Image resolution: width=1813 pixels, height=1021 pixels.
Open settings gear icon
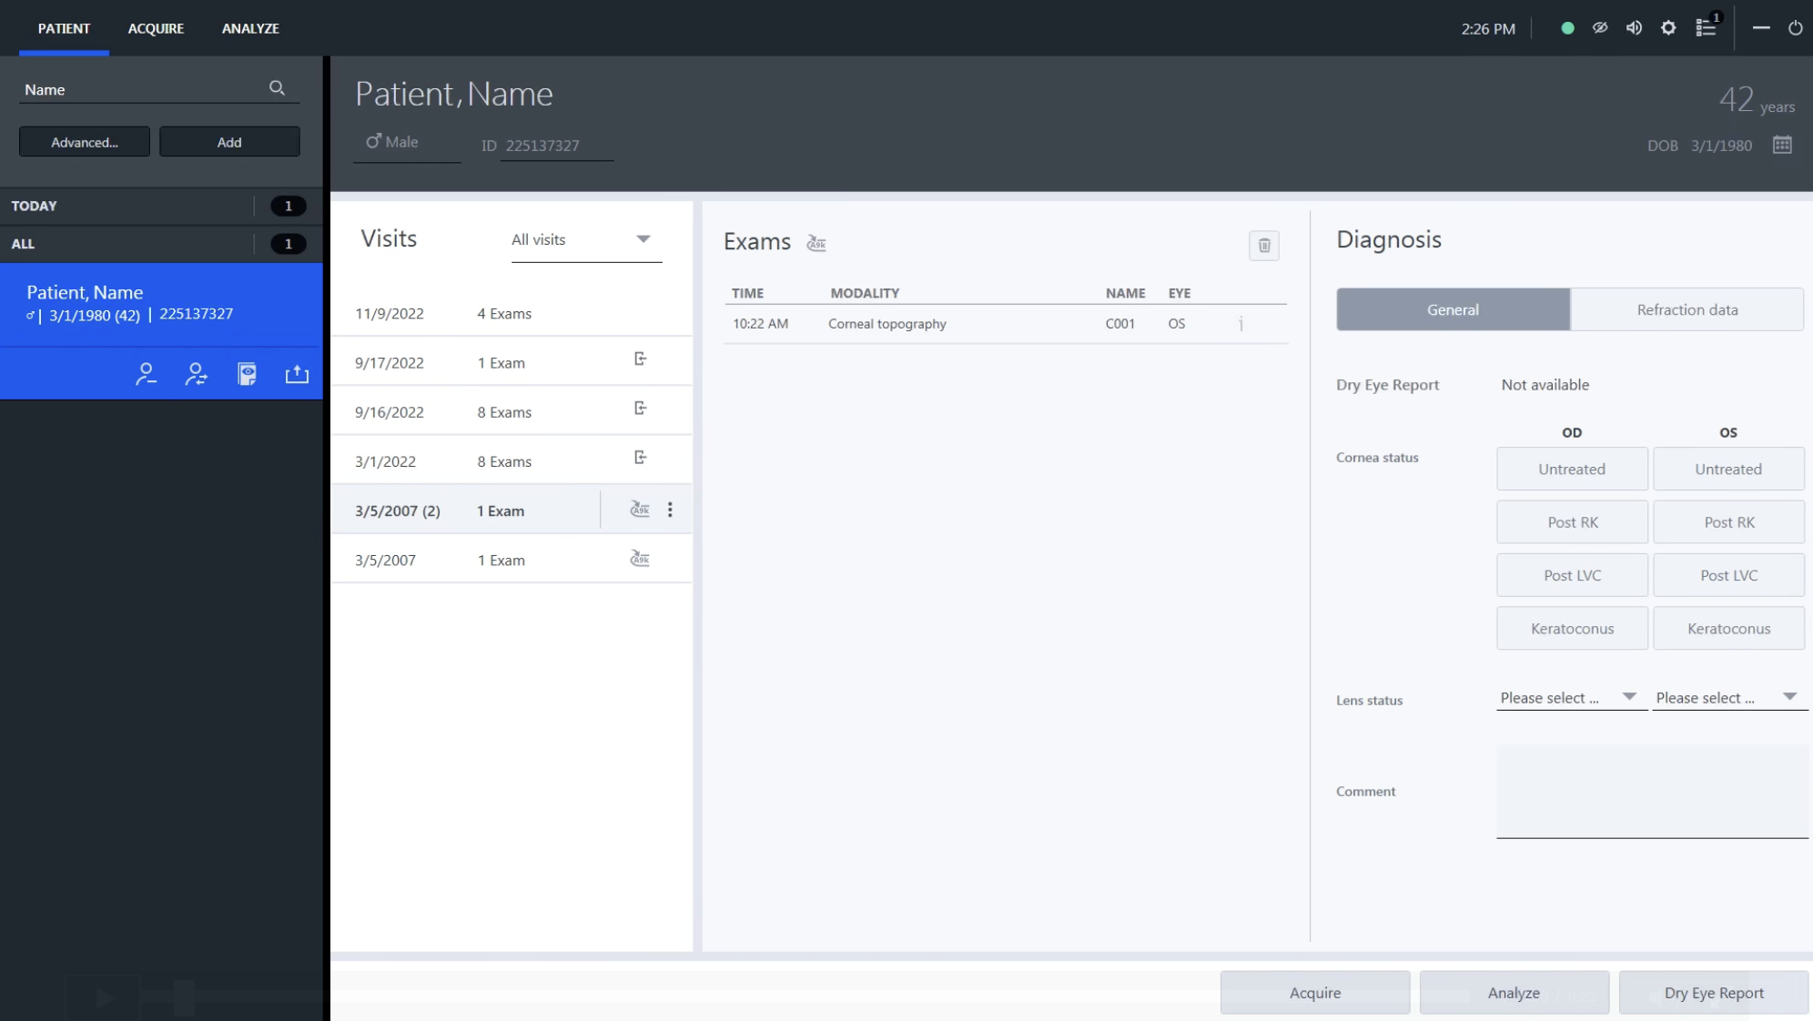click(x=1668, y=28)
